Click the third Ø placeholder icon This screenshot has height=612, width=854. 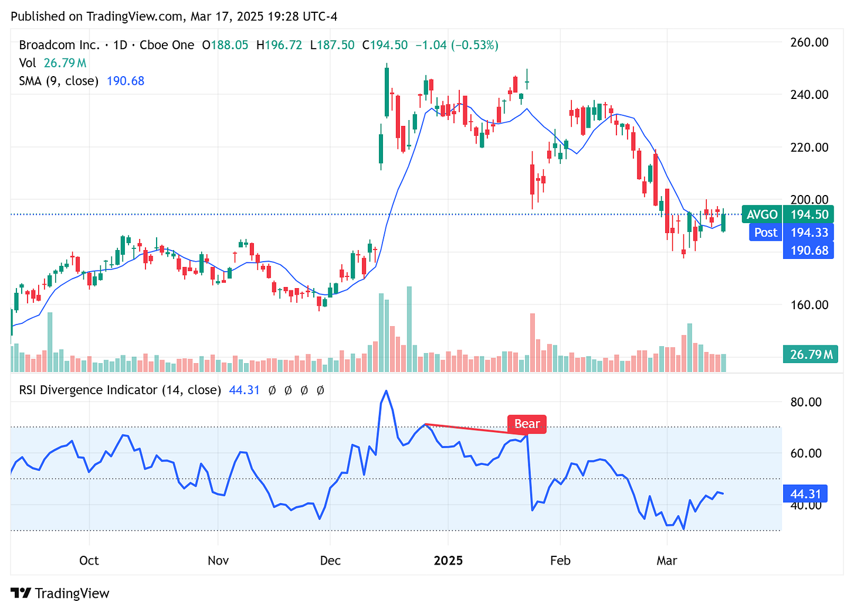point(304,390)
